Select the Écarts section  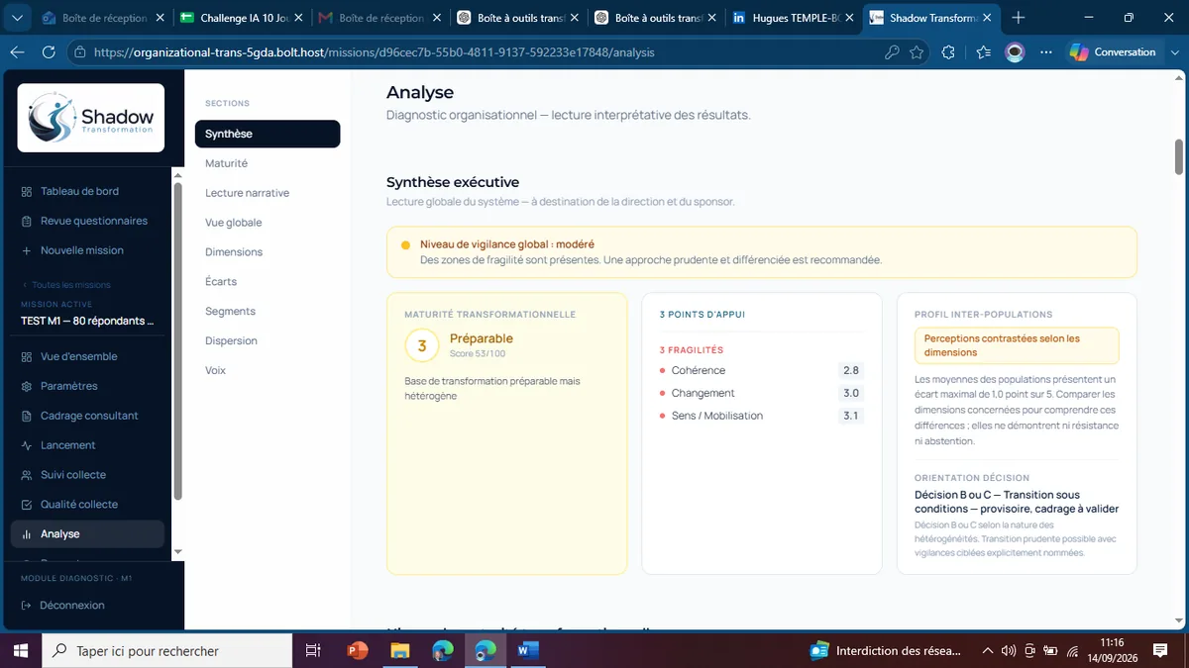(x=268, y=282)
